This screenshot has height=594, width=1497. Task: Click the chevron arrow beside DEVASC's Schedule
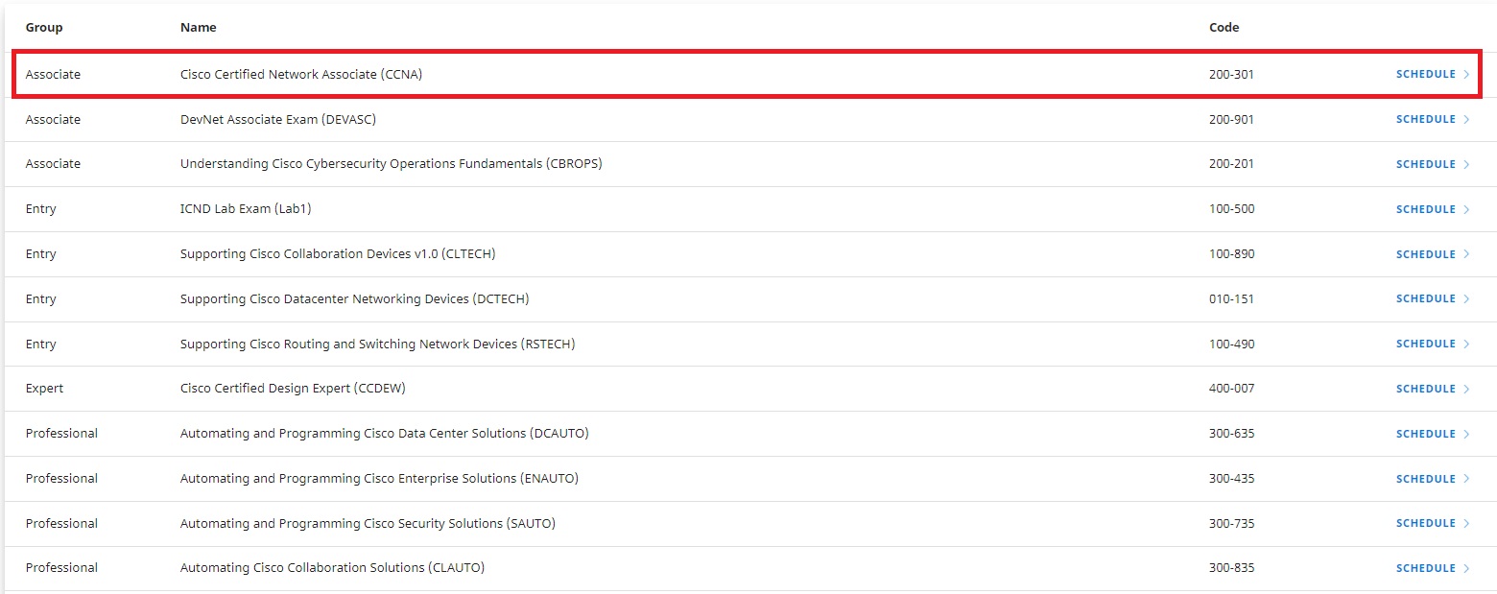point(1466,120)
